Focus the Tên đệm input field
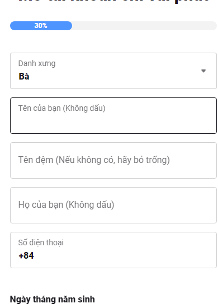 113,160
